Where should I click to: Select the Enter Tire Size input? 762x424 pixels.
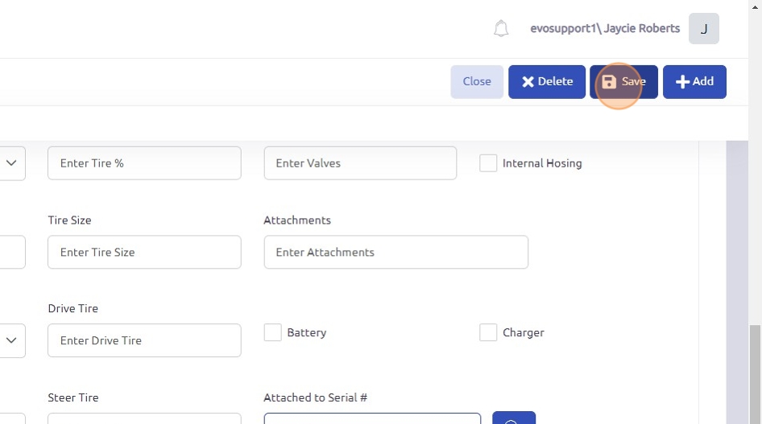pos(144,252)
